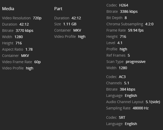Click the Part section heading
The image size is (163, 130).
pos(58,9)
